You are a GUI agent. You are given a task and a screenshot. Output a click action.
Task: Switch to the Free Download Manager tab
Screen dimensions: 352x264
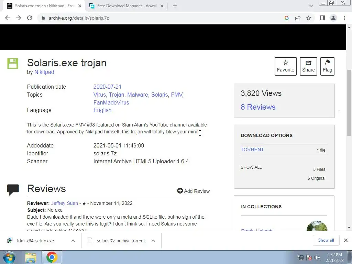[126, 6]
